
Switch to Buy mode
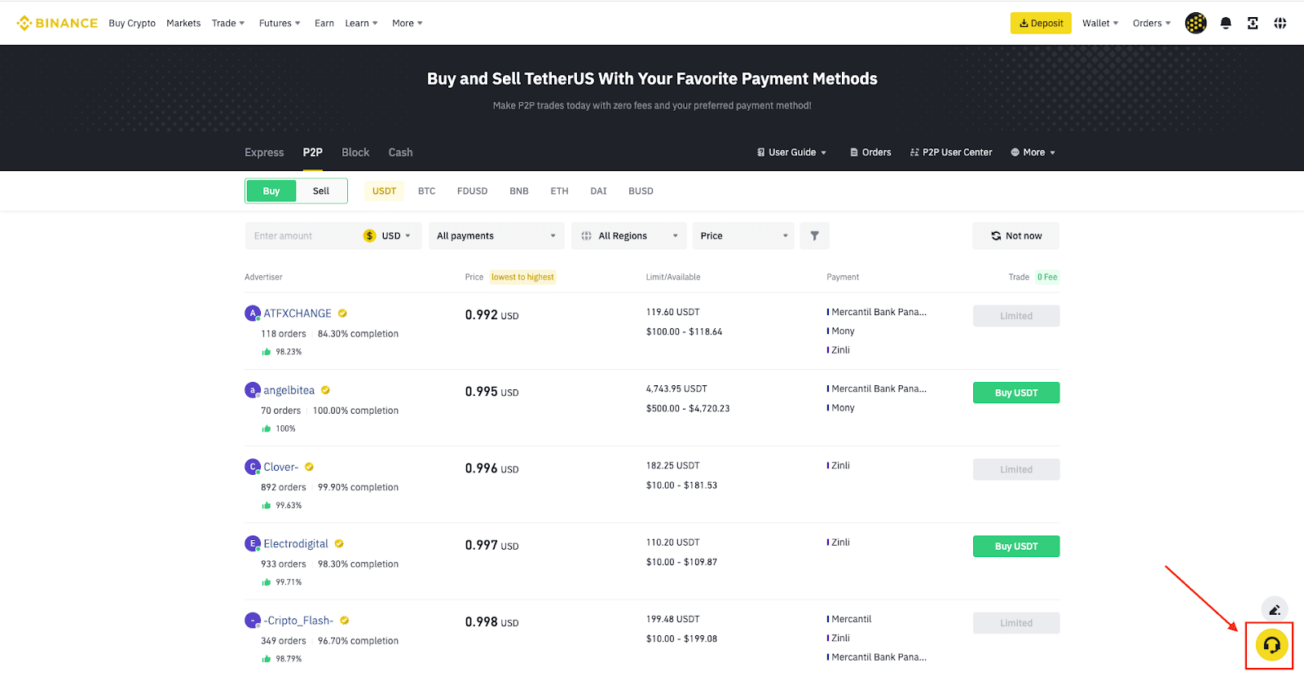[271, 191]
